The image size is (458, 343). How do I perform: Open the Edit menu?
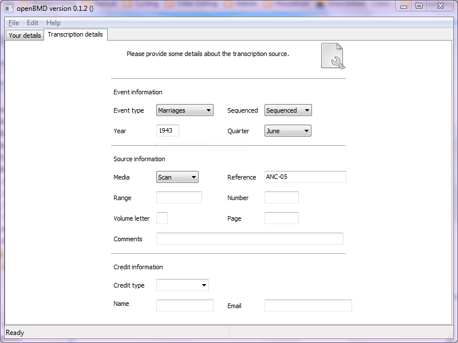click(33, 23)
